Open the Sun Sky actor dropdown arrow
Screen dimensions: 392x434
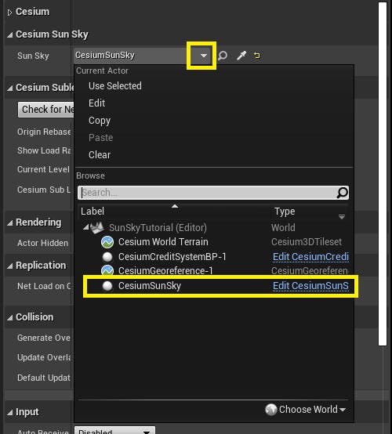tap(204, 56)
